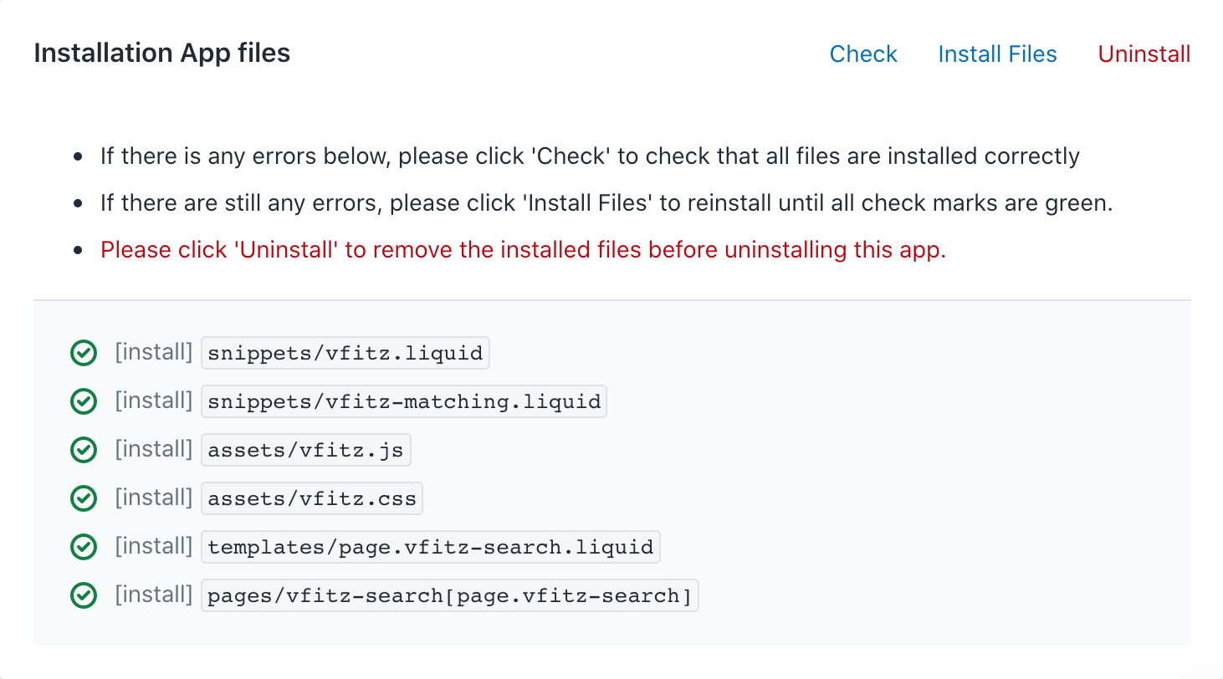Screen dimensions: 1223x679
Task: Click the Check link
Action: (x=863, y=54)
